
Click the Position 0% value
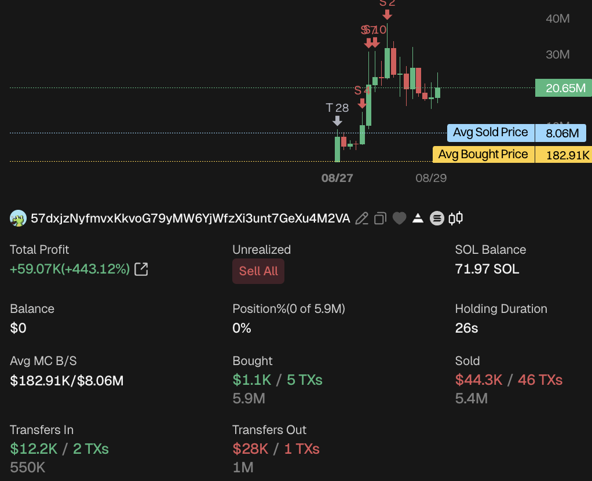click(x=242, y=328)
